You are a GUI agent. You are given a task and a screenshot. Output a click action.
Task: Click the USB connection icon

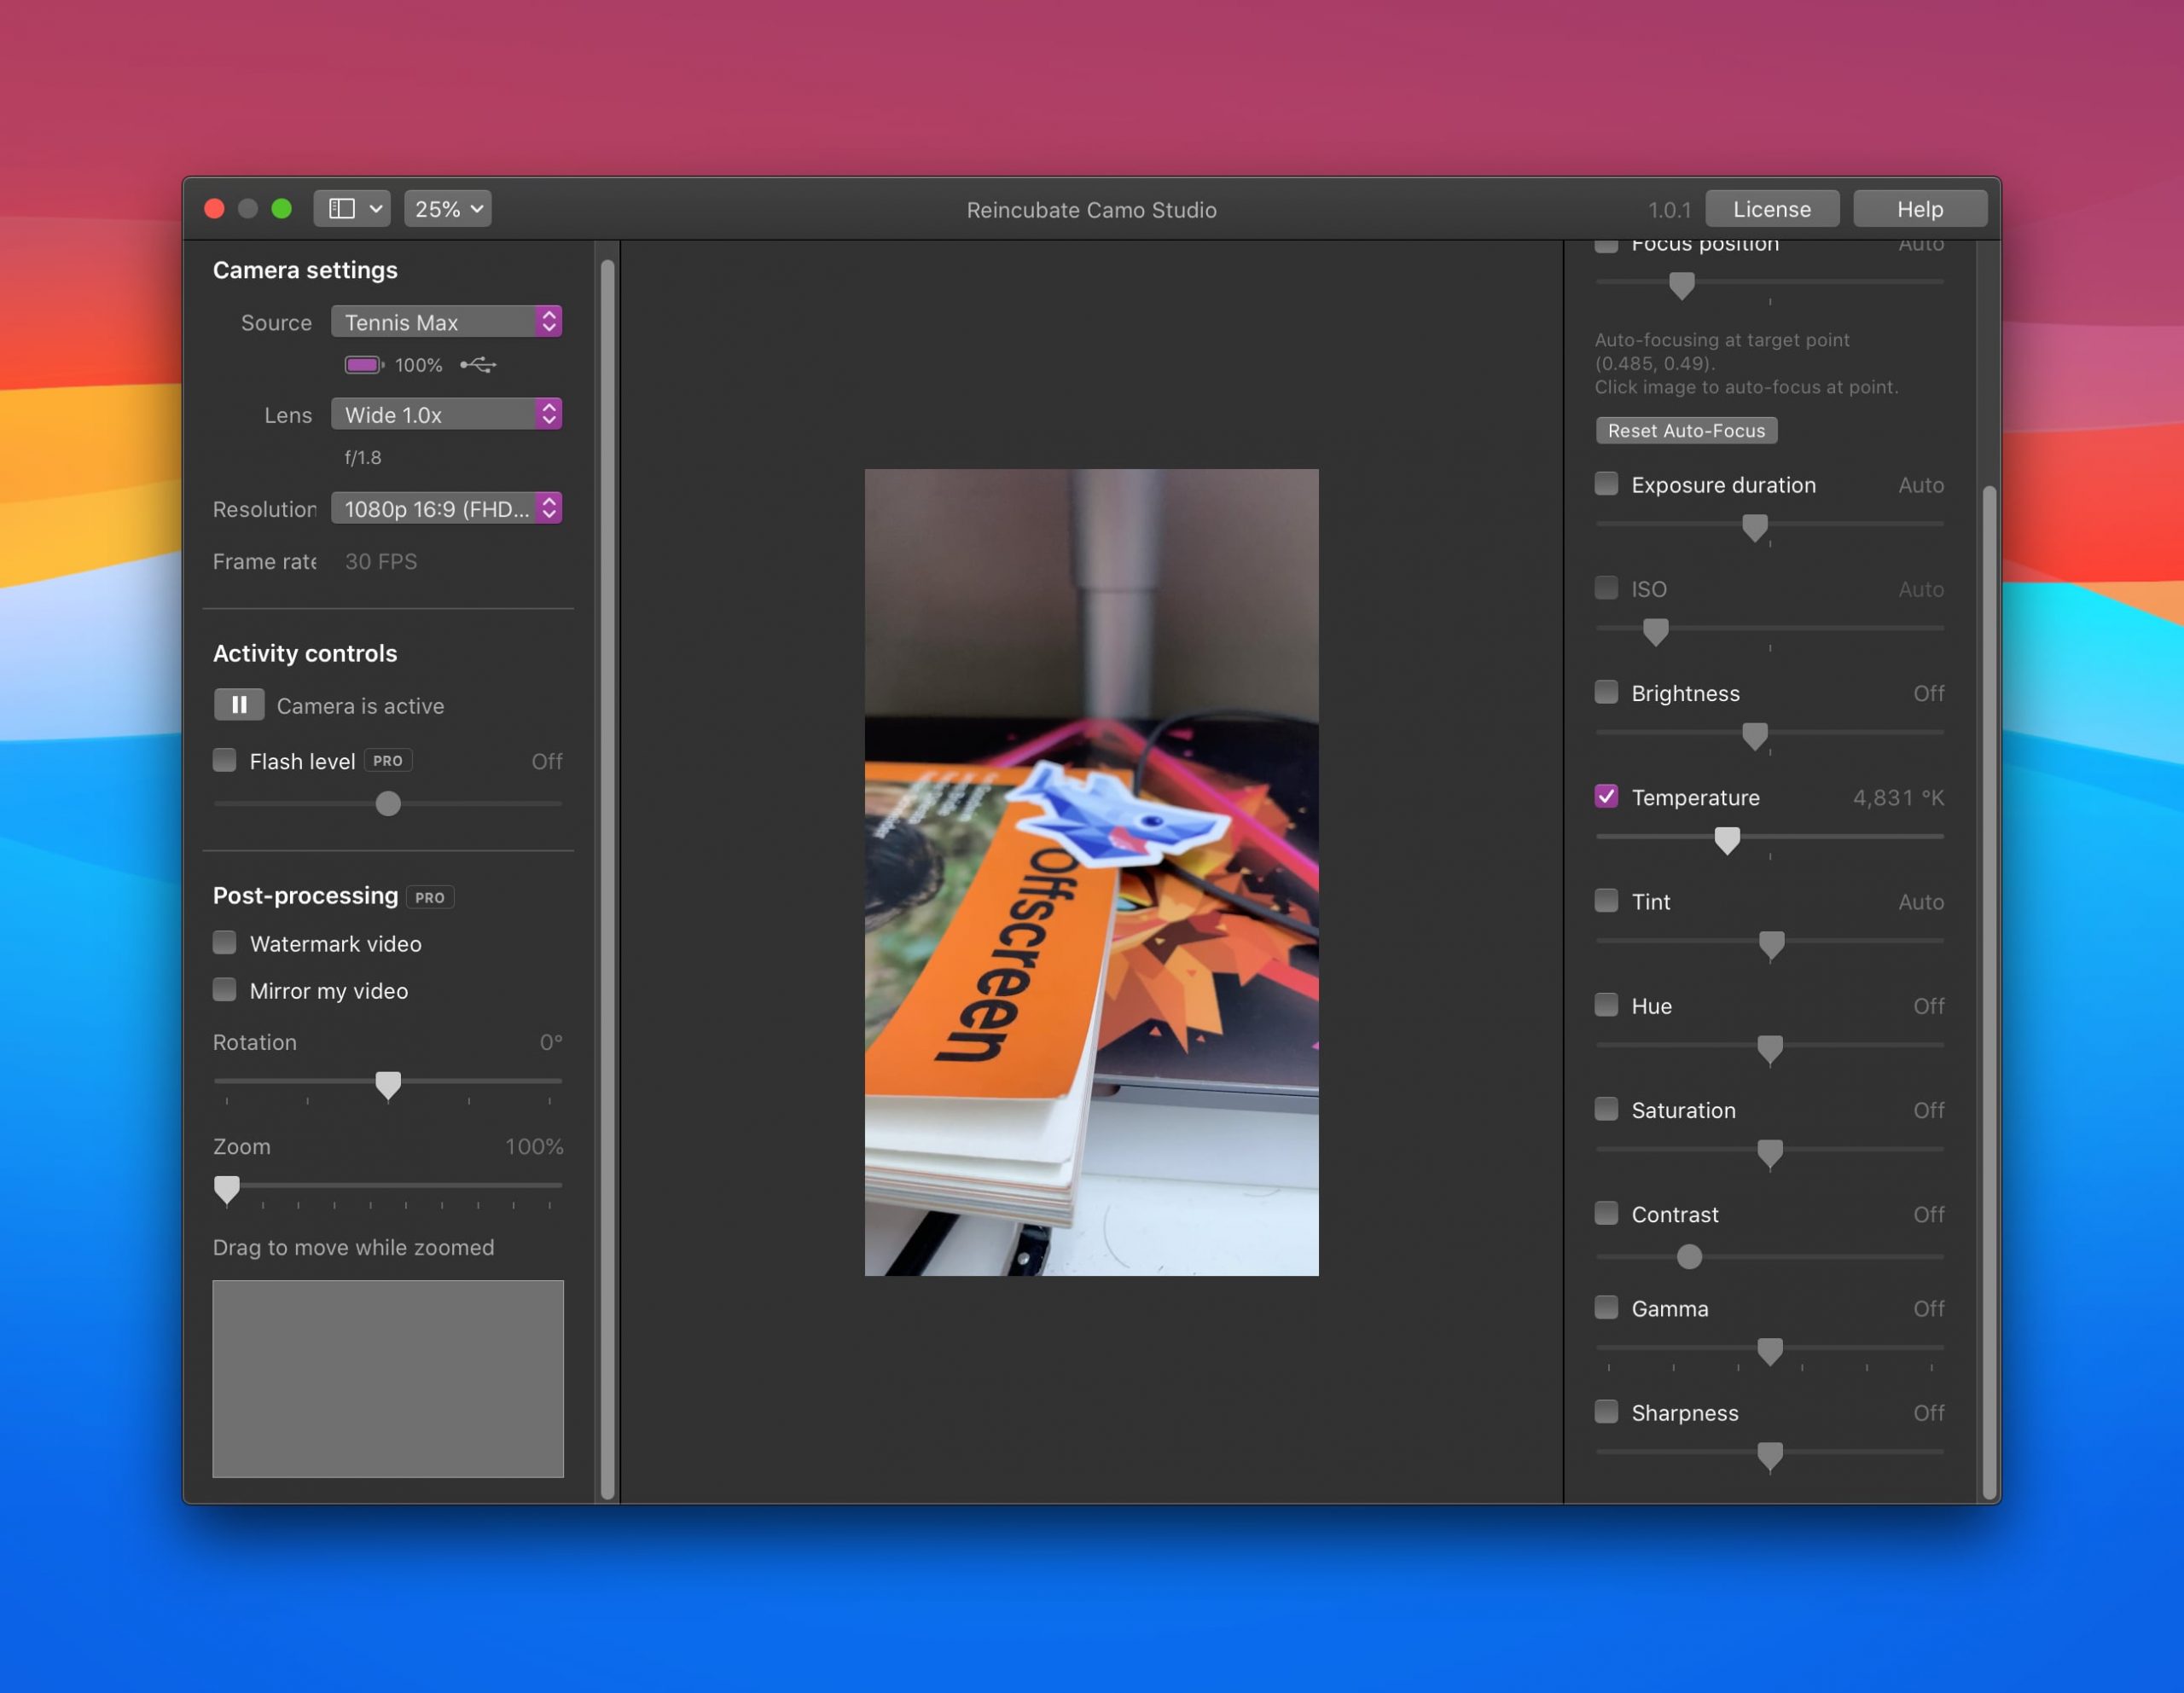478,365
